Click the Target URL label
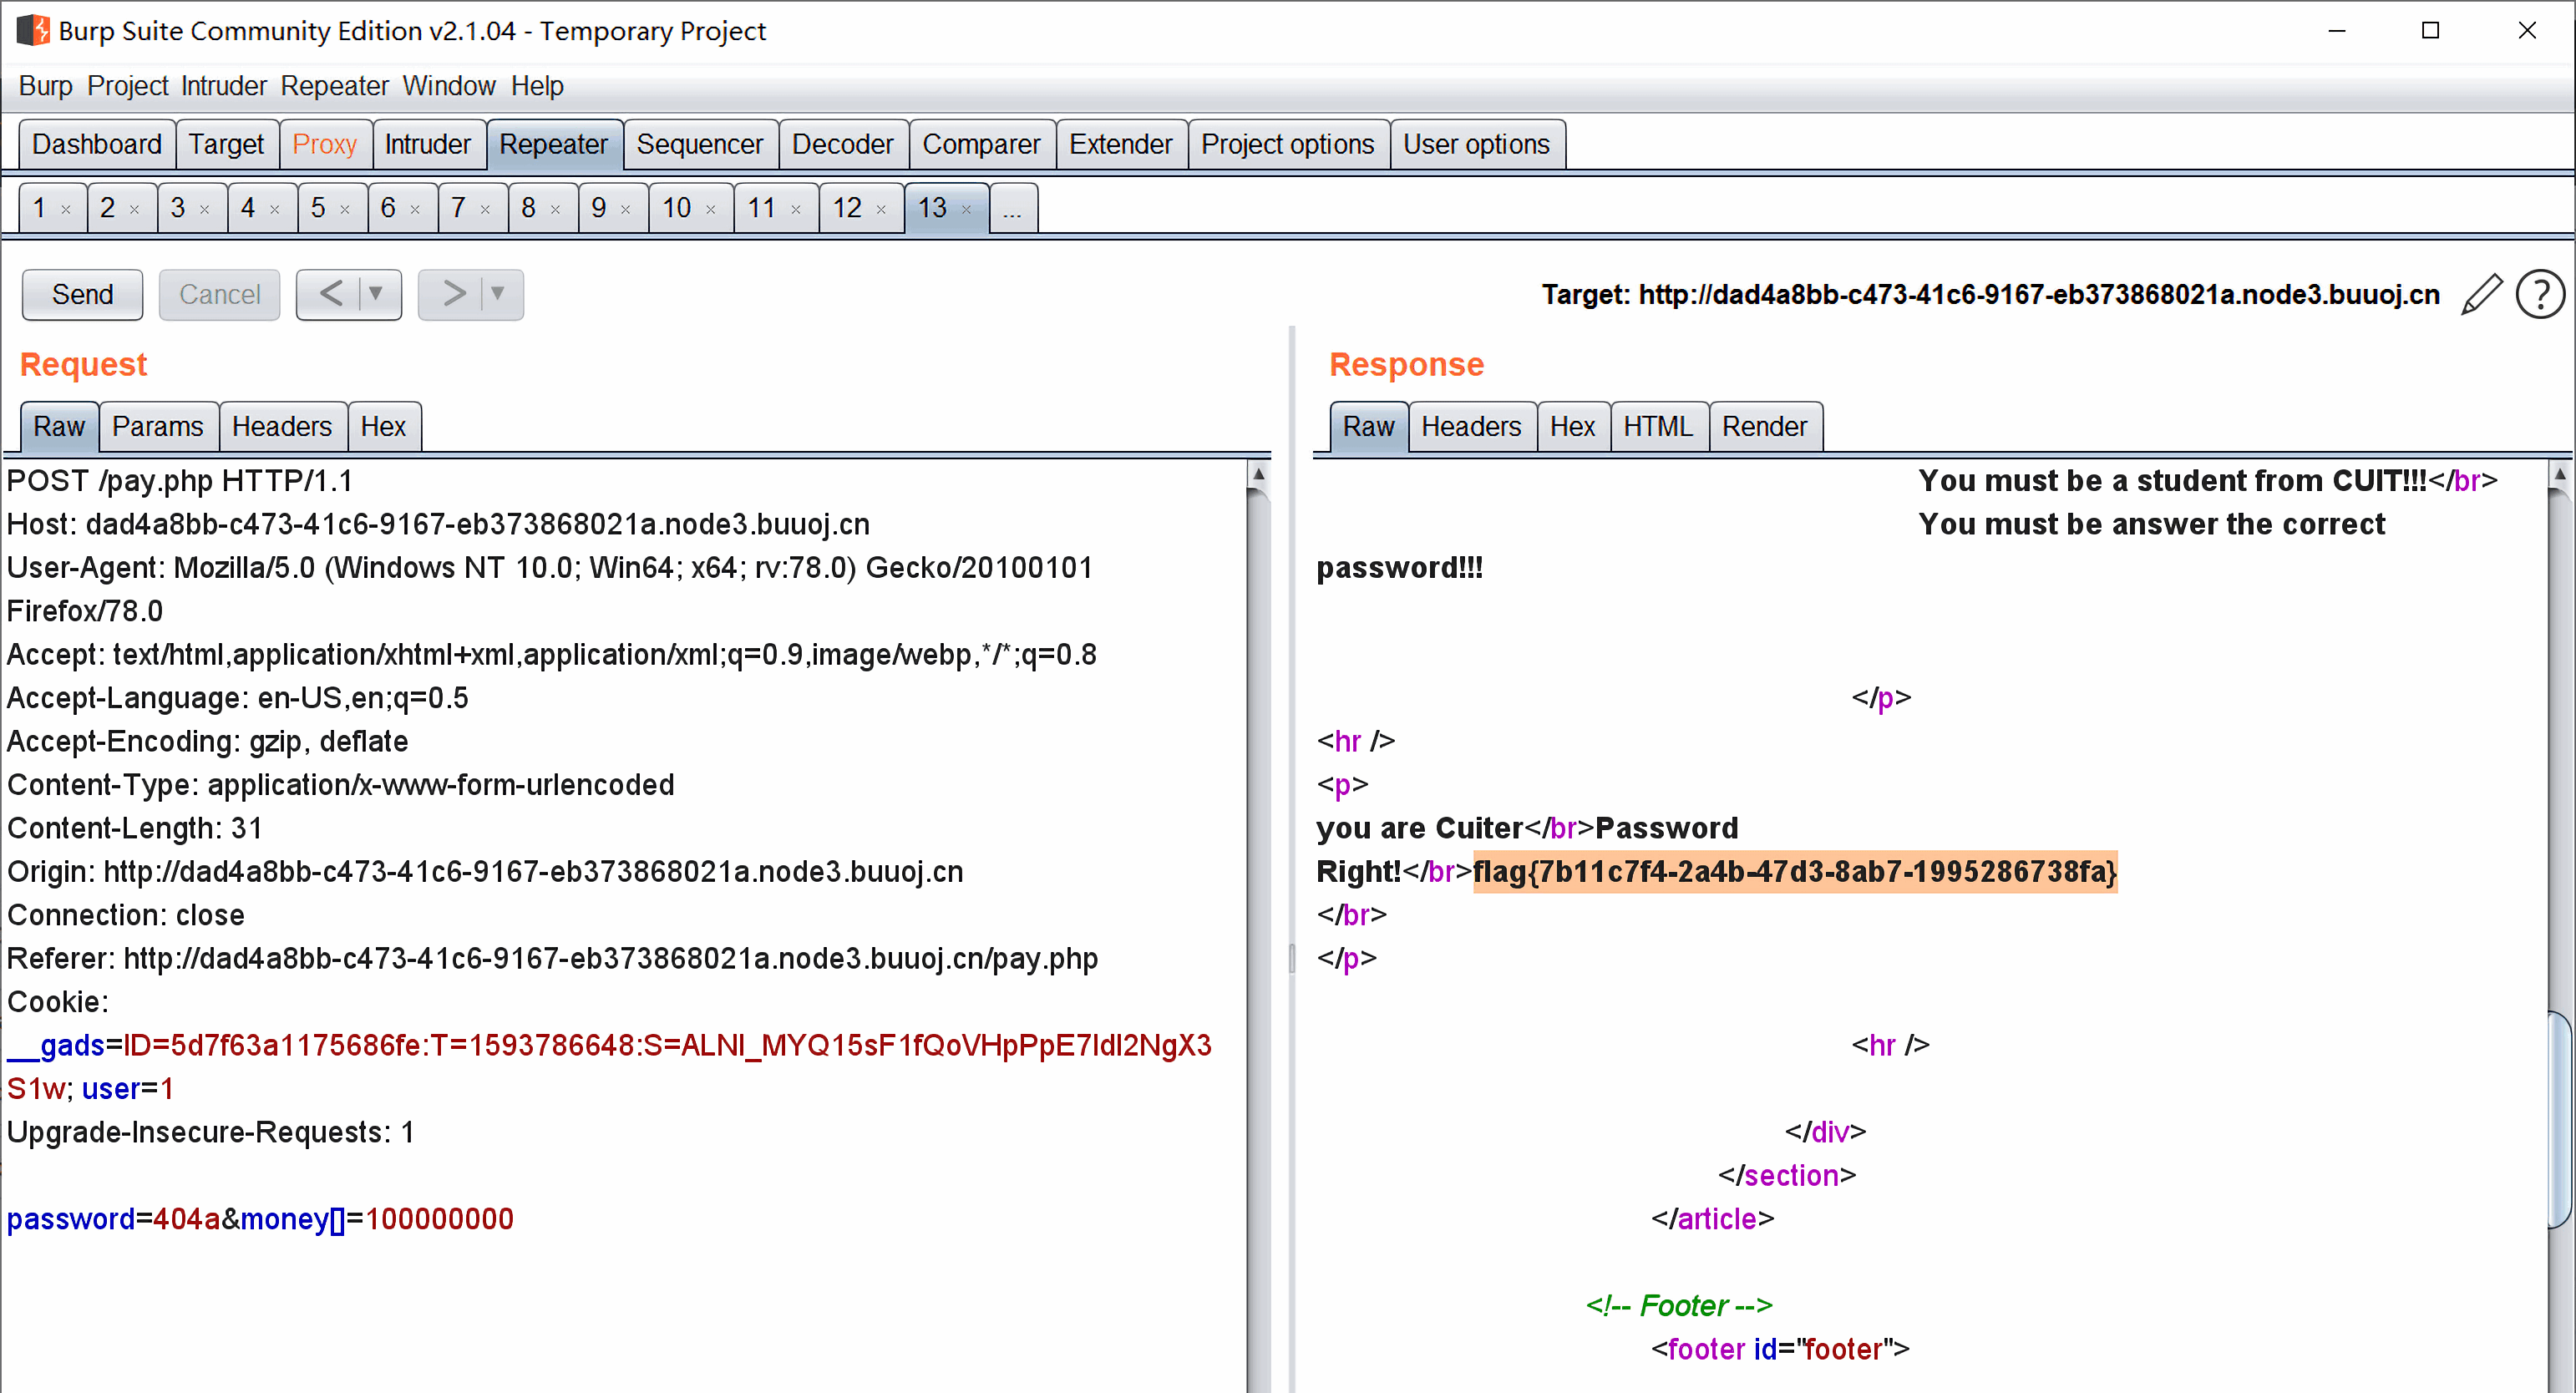The image size is (2576, 1393). (x=1990, y=294)
